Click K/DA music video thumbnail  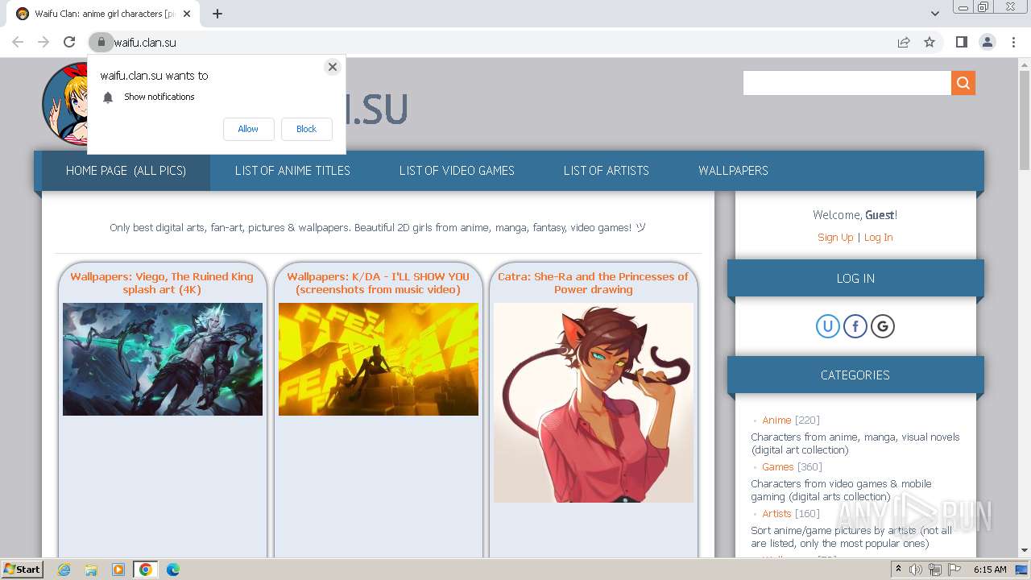click(x=379, y=359)
